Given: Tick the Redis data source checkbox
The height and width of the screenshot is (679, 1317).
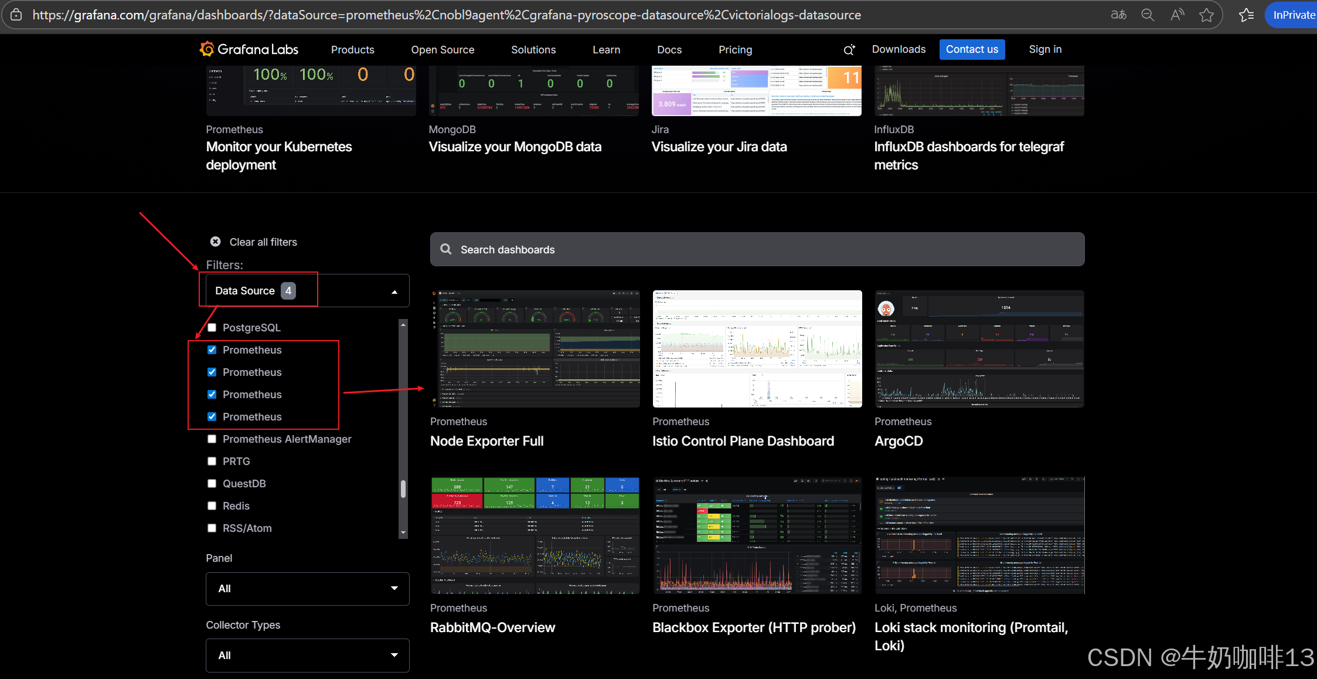Looking at the screenshot, I should coord(212,506).
